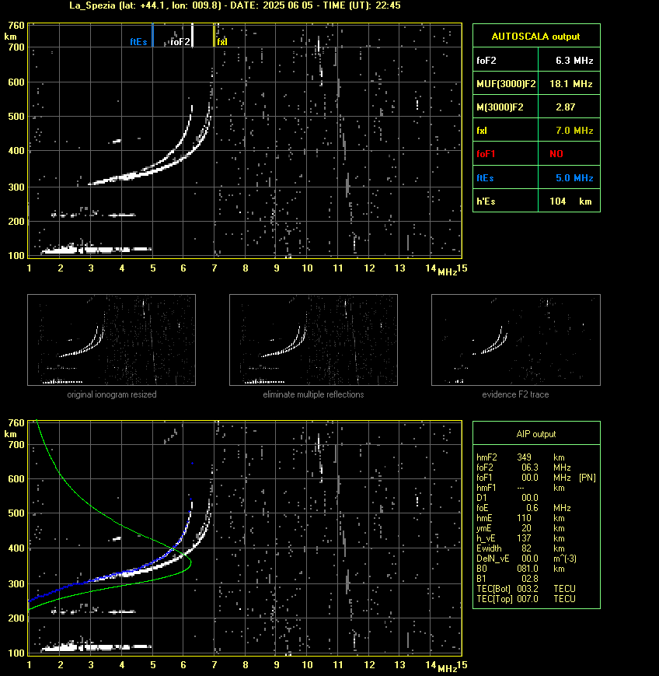659x676 pixels.
Task: Click the La_Spezia title header text
Action: pos(235,5)
